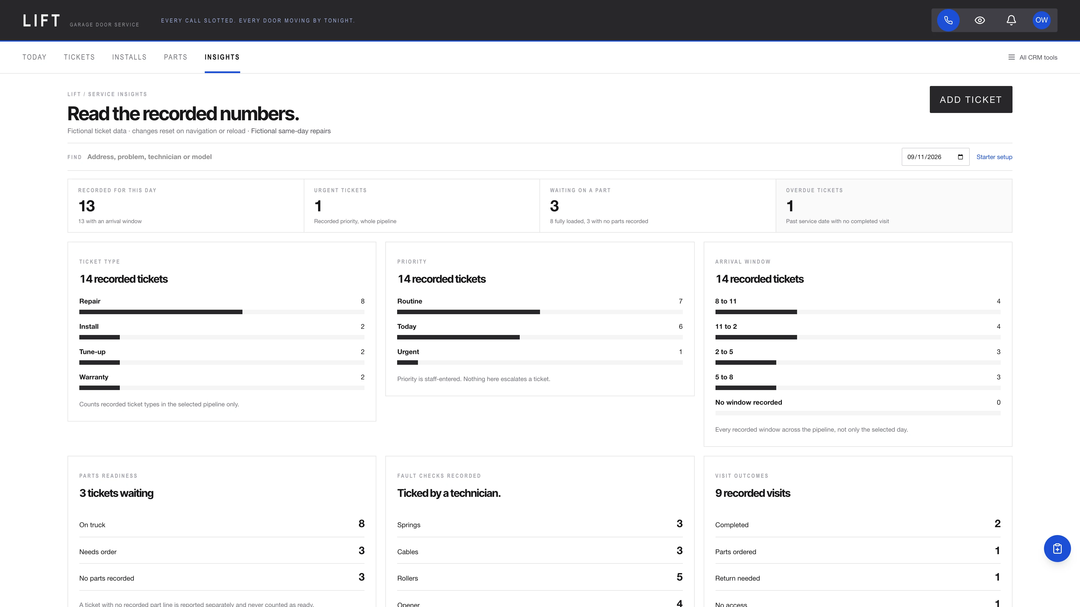Click the Install ticket type row
This screenshot has height=607, width=1080.
click(222, 331)
